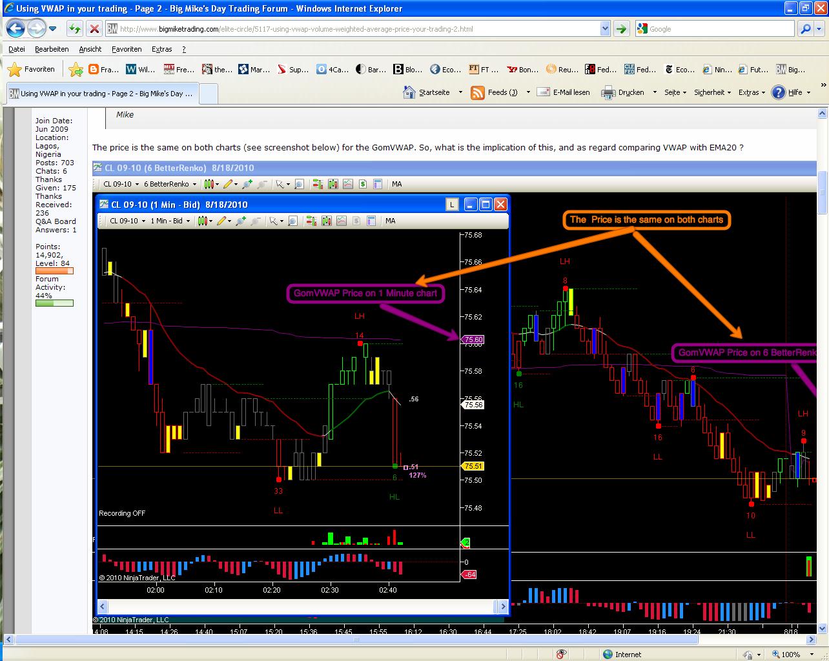Open the Extras menu in menu bar
829x661 pixels.
pos(161,49)
